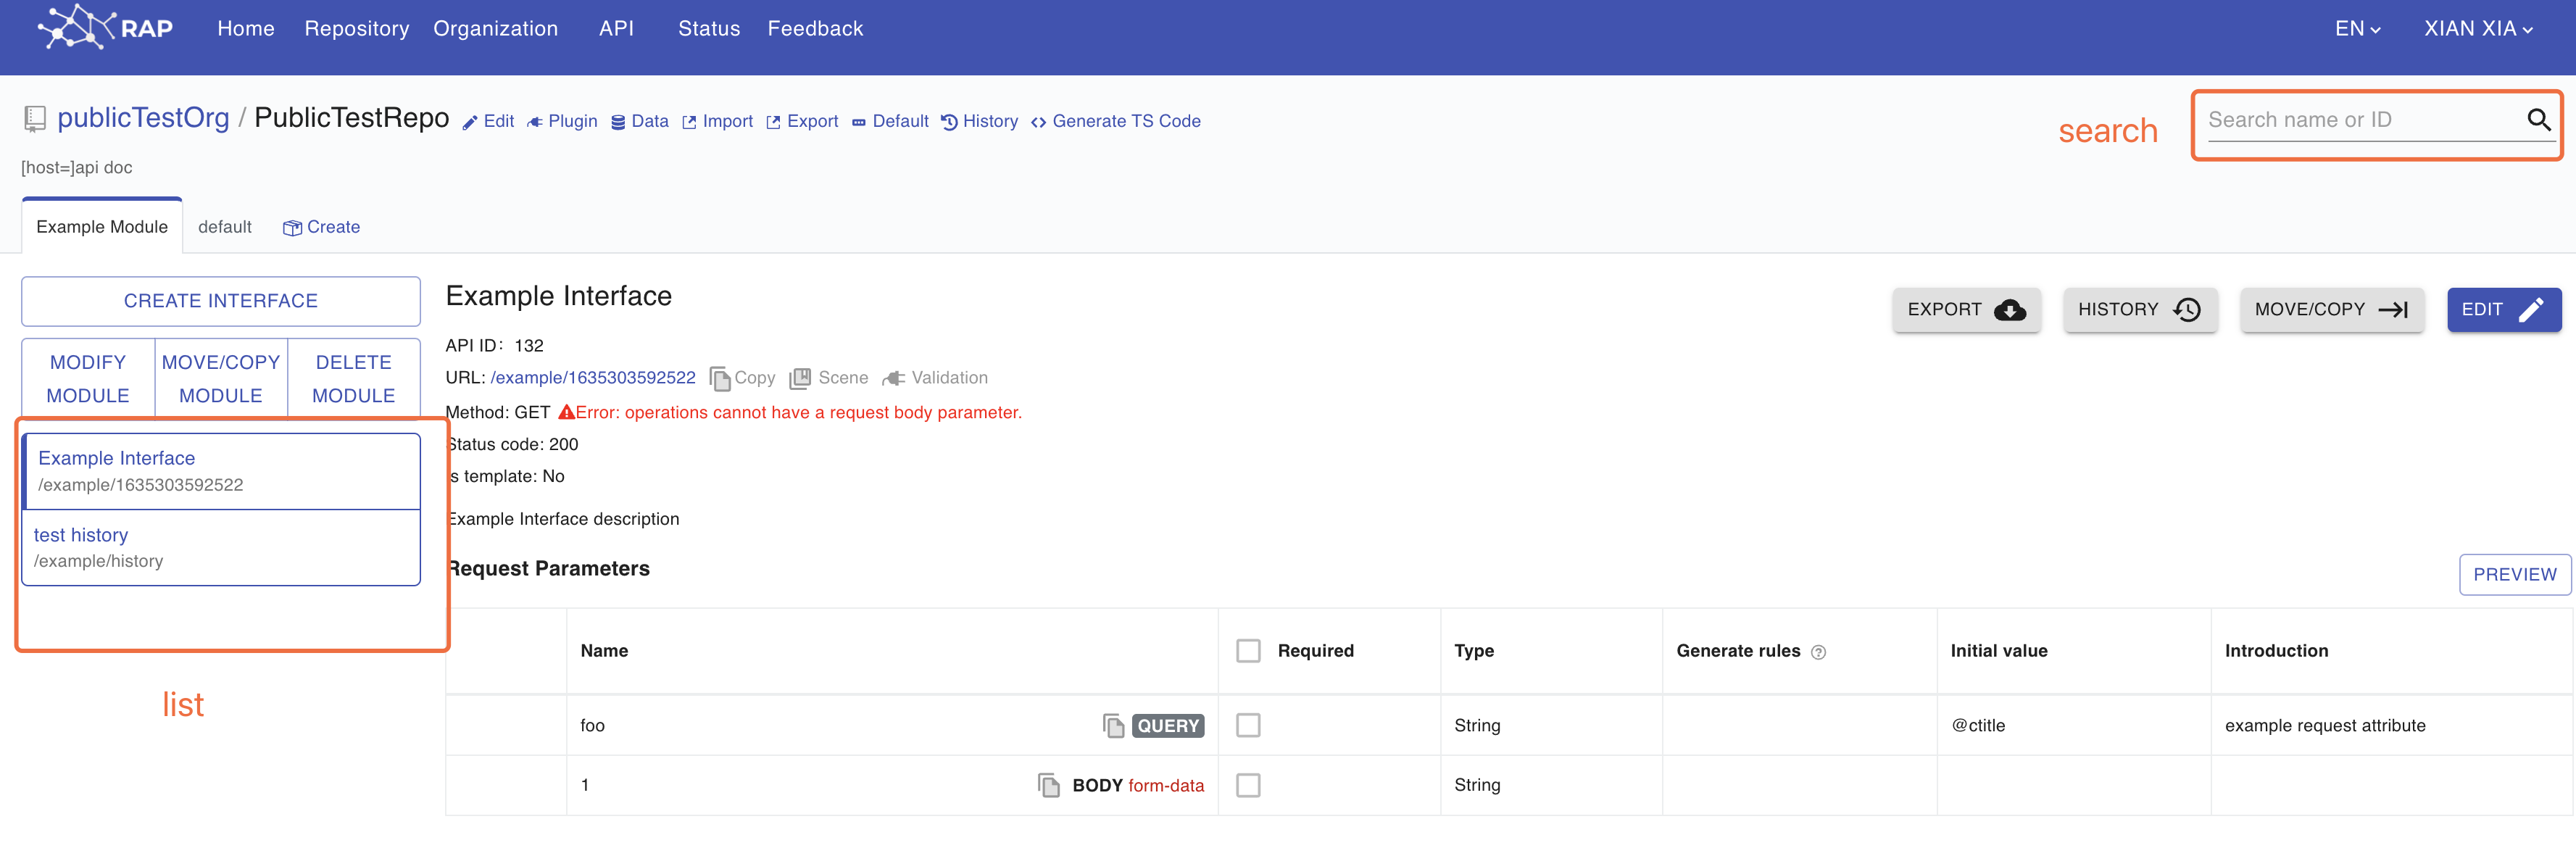The height and width of the screenshot is (848, 2576).
Task: Click the red error warning triangle icon
Action: coord(566,412)
